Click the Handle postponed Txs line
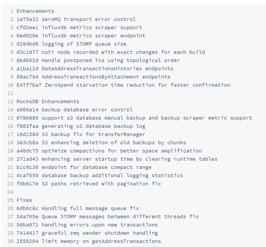 tap(98, 61)
